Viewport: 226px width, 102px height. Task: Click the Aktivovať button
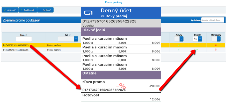(x=10, y=10)
